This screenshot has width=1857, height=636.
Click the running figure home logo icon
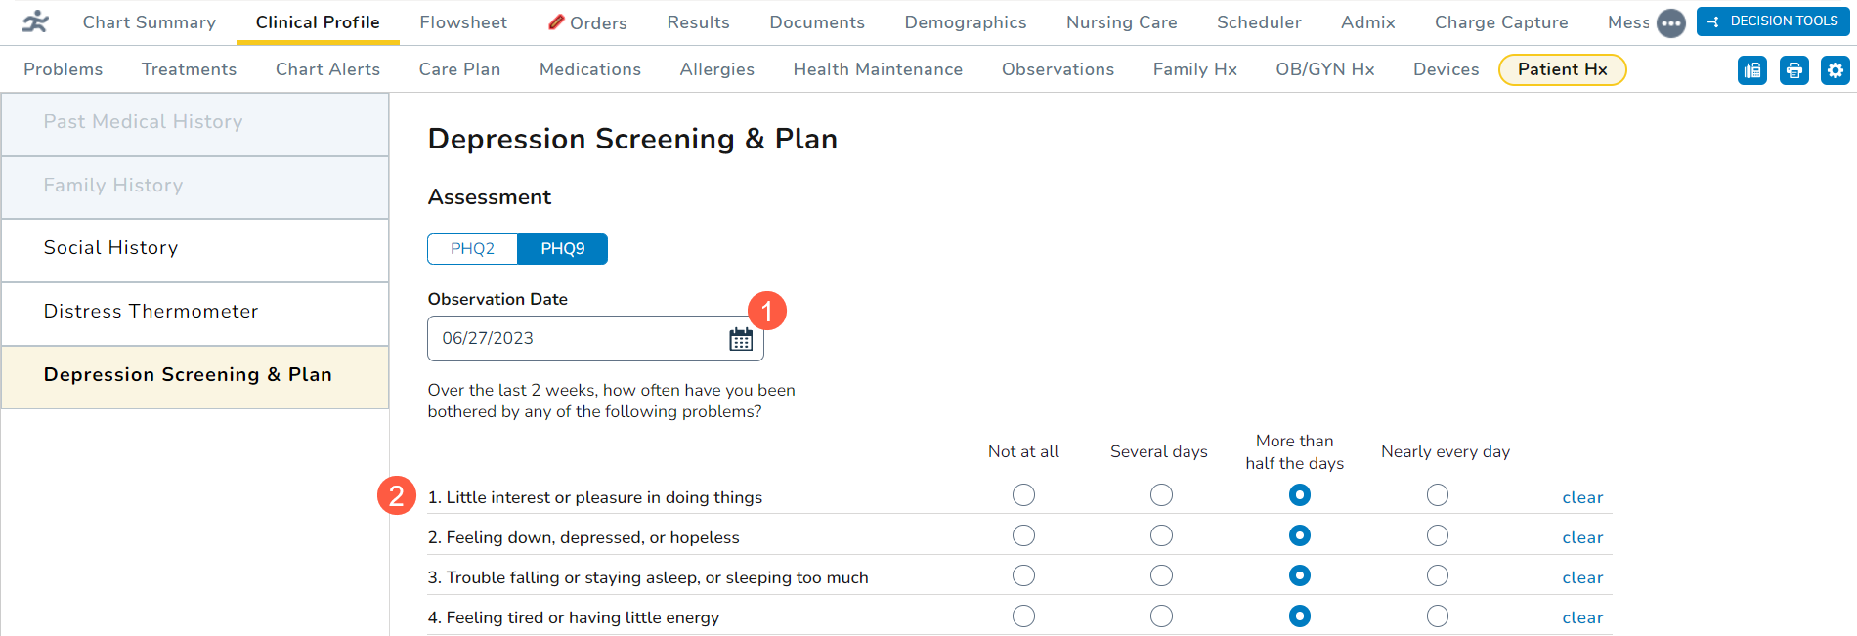(35, 21)
